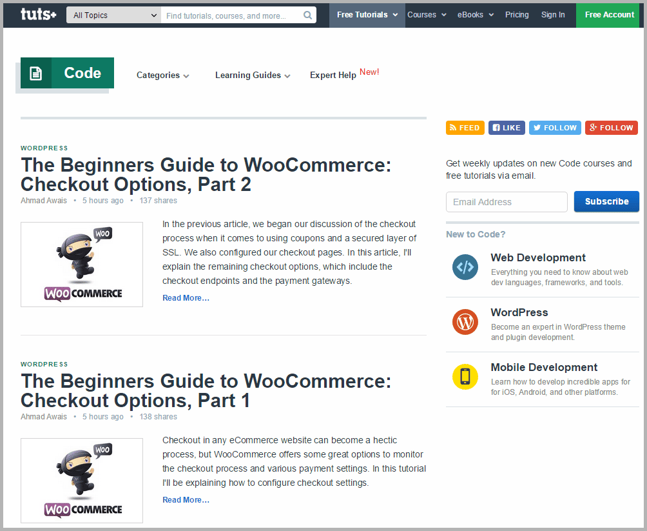The height and width of the screenshot is (531, 647).
Task: Expand the Courses menu
Action: pos(427,15)
